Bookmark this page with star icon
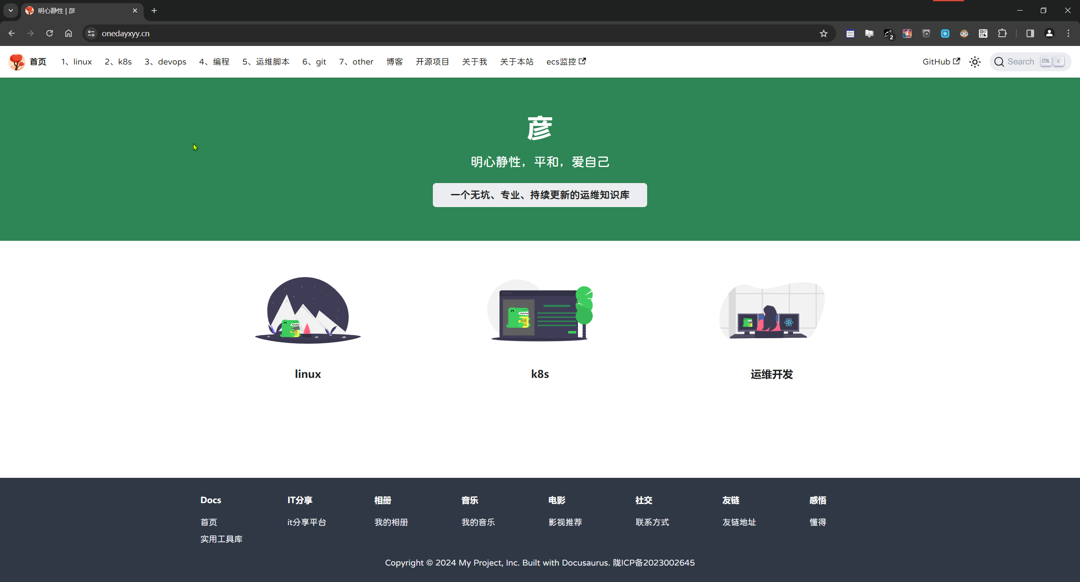Screen dimensions: 1080x582 tap(823, 33)
